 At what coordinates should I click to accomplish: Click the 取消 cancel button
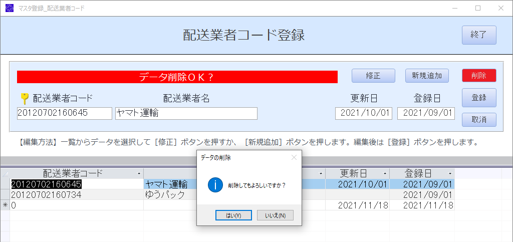pyautogui.click(x=479, y=120)
